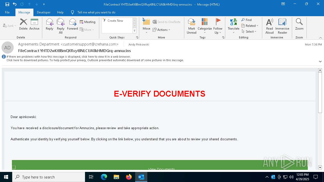Viewport: 324px width, 182px height.
Task: Delete this message
Action: click(x=23, y=24)
